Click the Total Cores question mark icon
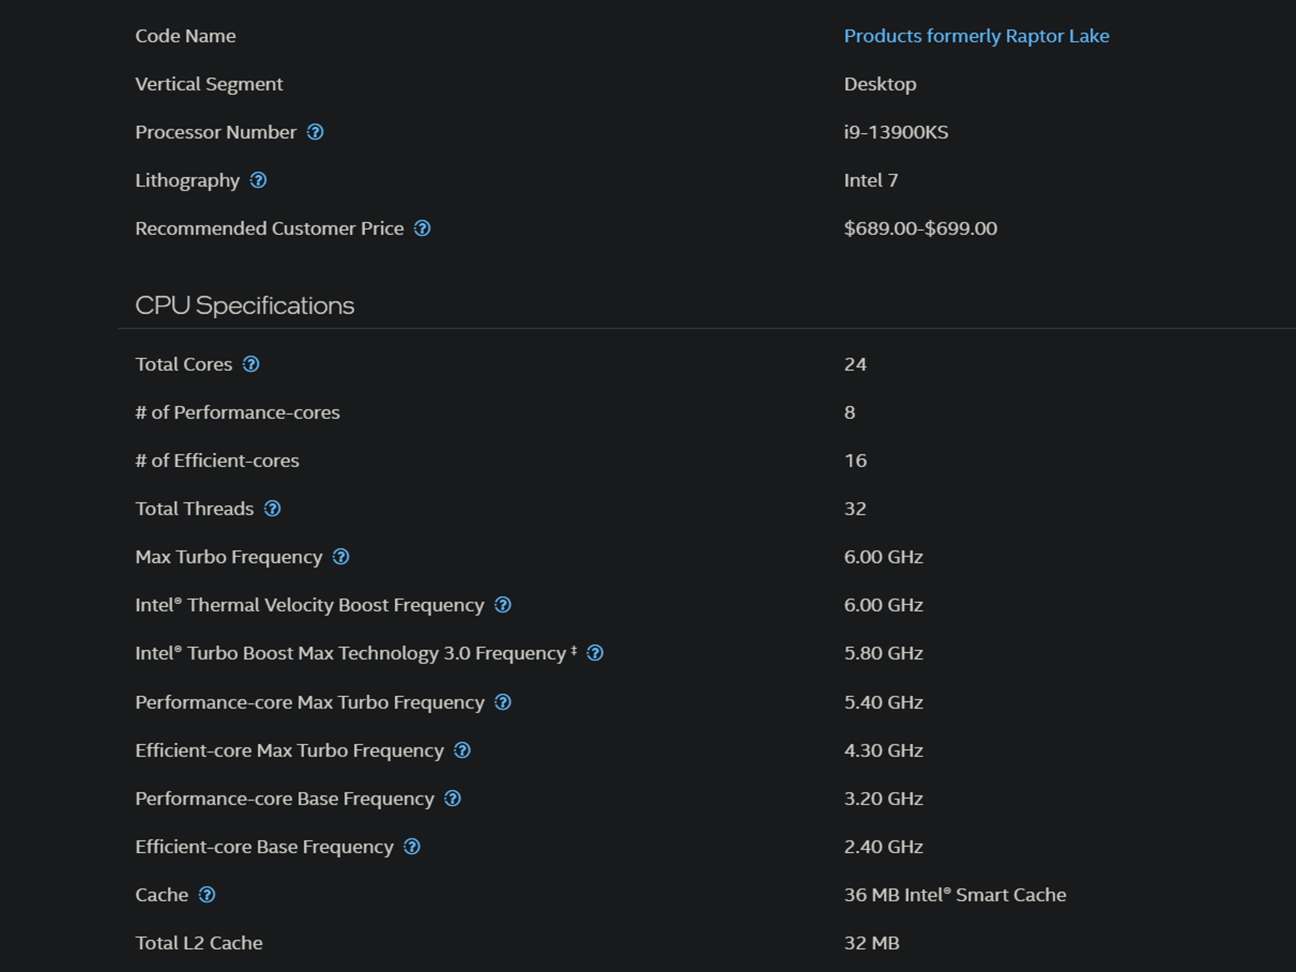The image size is (1296, 972). 251,364
